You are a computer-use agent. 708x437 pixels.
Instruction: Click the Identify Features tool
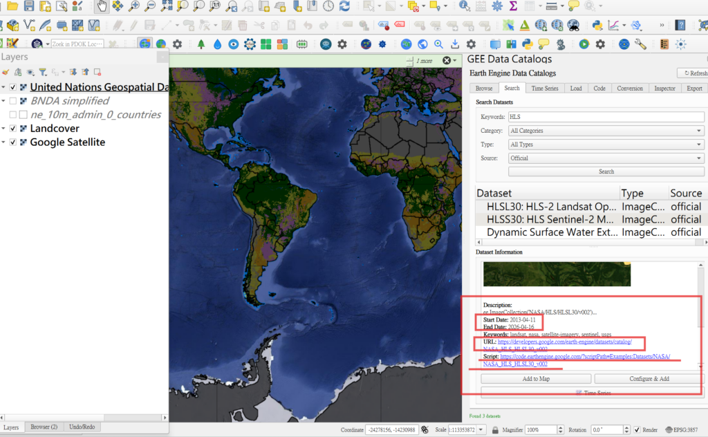tap(464, 6)
